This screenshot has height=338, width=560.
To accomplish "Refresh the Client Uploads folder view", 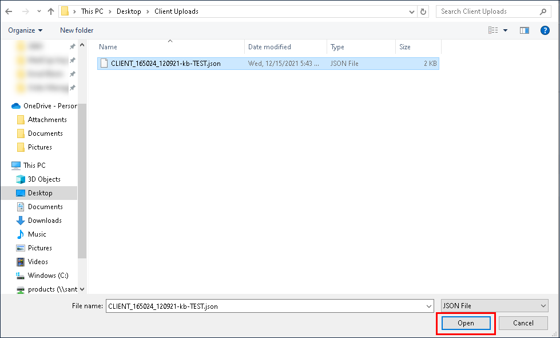I will [x=423, y=11].
